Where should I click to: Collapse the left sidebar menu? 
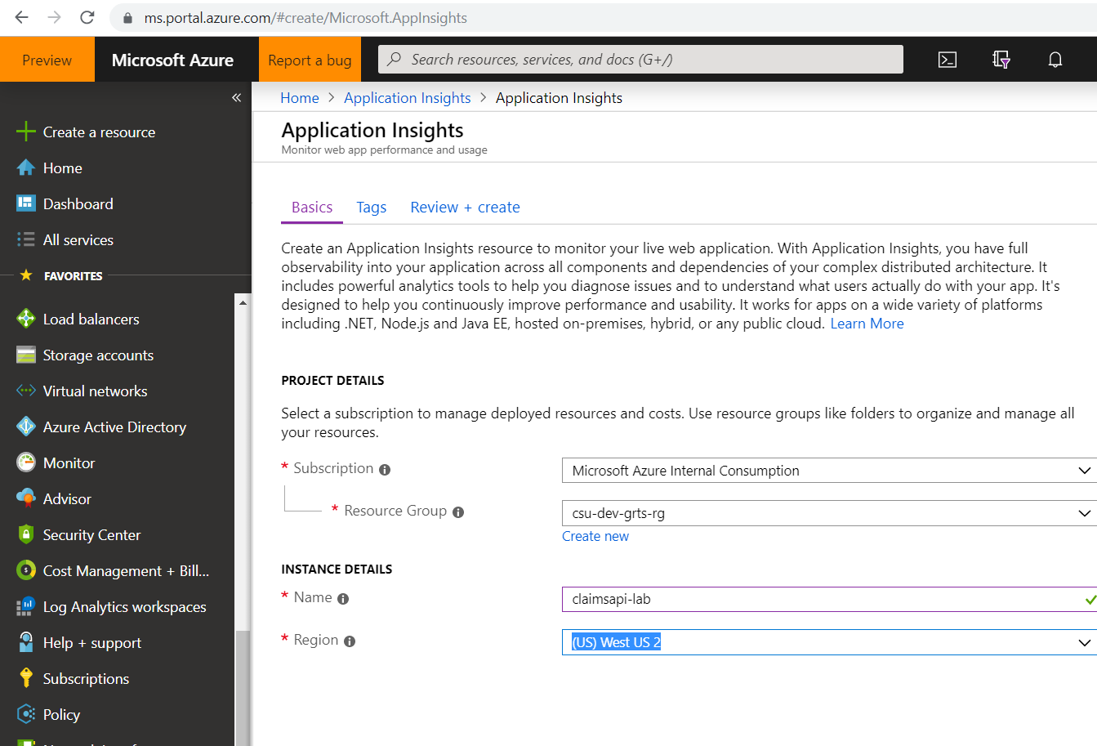click(x=236, y=98)
